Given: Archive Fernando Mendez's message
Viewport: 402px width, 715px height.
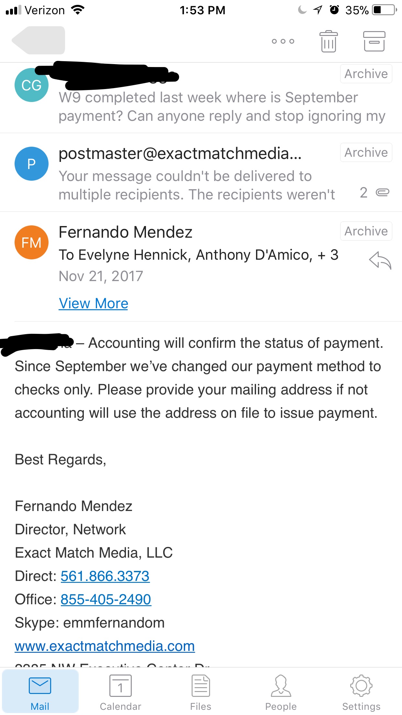Looking at the screenshot, I should point(366,231).
